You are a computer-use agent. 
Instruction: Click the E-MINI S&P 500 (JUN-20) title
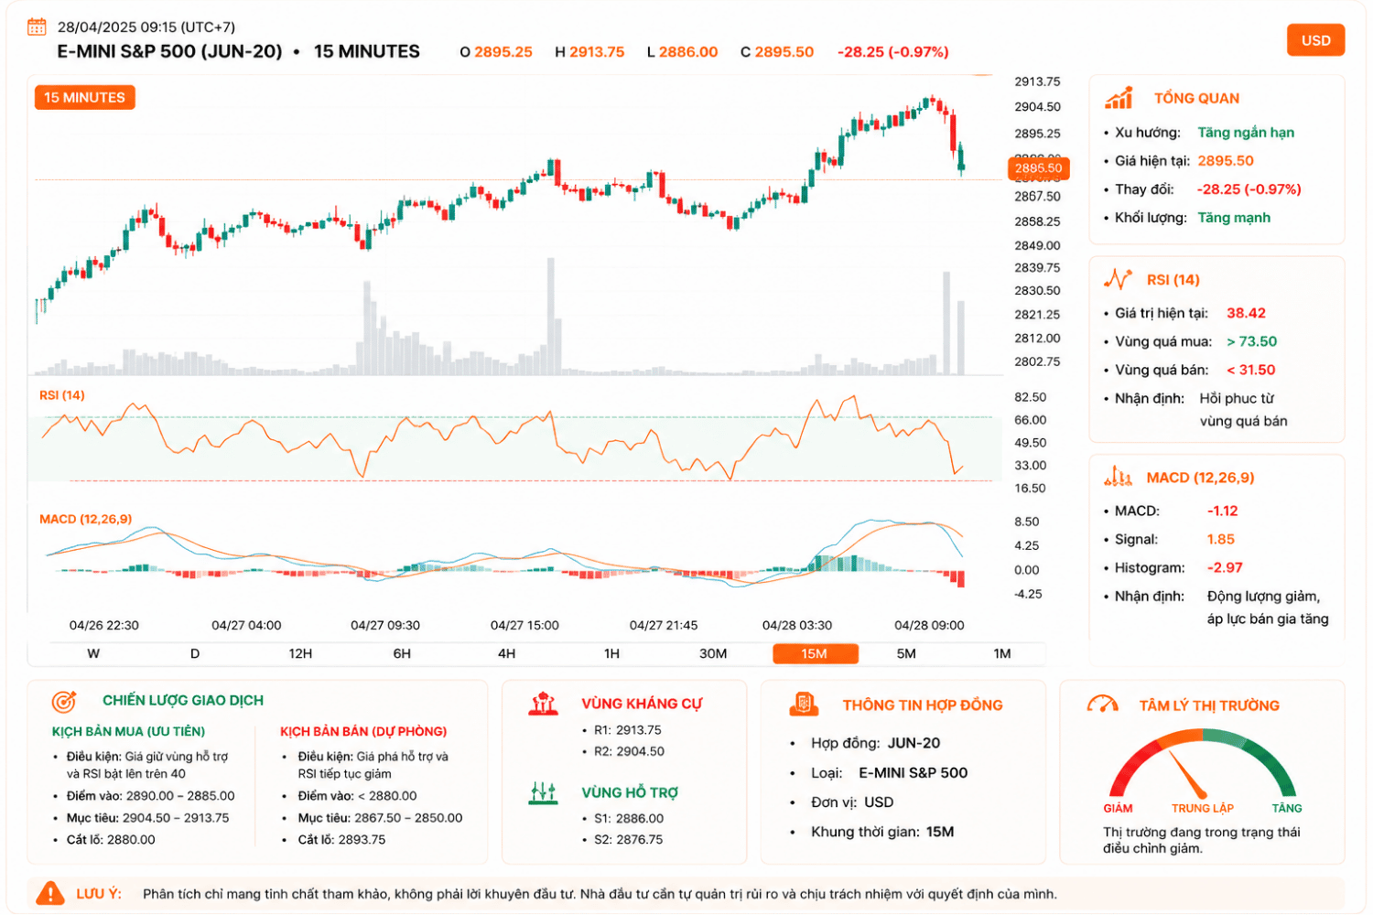point(169,51)
